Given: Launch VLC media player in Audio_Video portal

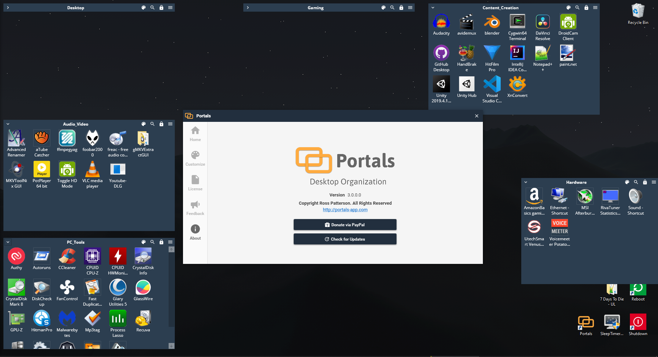Looking at the screenshot, I should coord(92,175).
